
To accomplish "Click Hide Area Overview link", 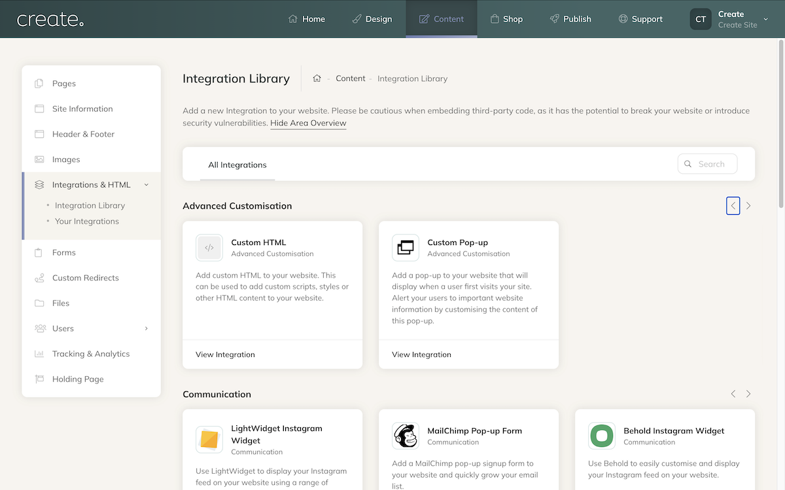I will pyautogui.click(x=308, y=123).
